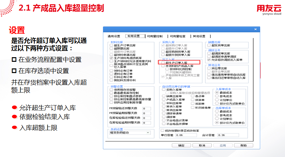Confirm with the 确定 button

coord(181,145)
